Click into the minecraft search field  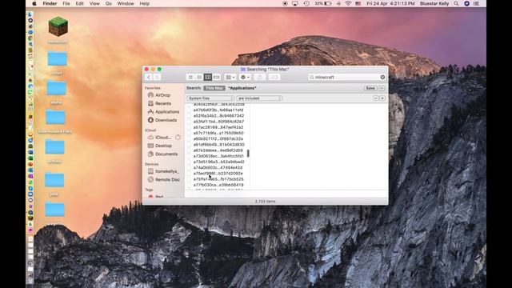tap(346, 77)
